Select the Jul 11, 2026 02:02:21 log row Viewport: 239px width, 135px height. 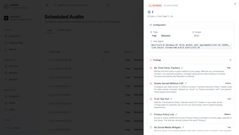click(x=94, y=112)
